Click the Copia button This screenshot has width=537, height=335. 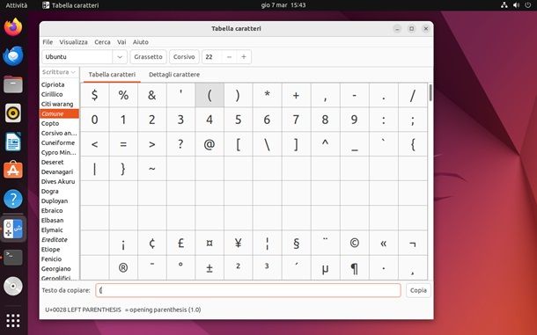pyautogui.click(x=418, y=290)
